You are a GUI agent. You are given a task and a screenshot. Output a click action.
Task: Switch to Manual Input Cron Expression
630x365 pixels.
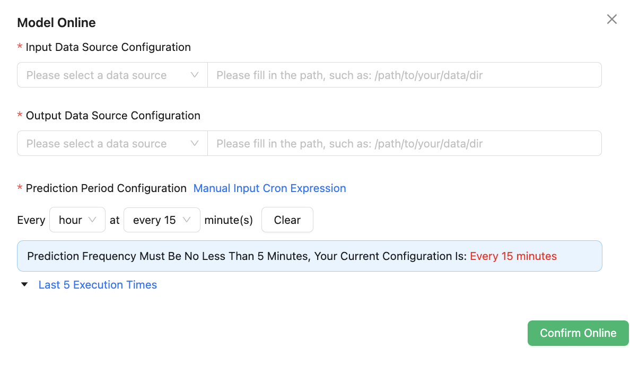(x=269, y=188)
